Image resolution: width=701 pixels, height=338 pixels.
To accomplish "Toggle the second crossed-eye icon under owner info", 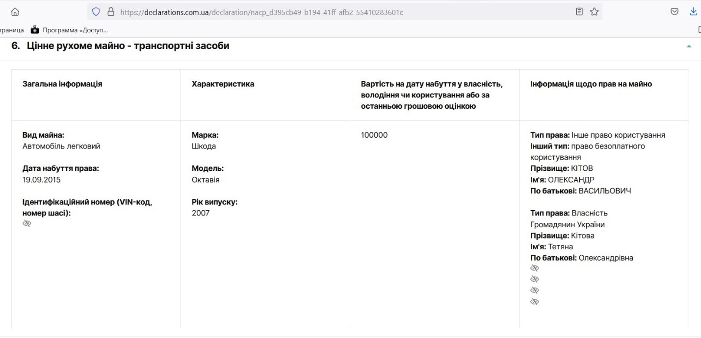I will 535,279.
